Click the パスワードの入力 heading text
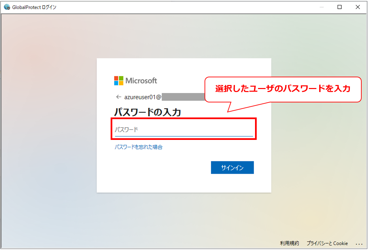This screenshot has width=368, height=250. 147,112
